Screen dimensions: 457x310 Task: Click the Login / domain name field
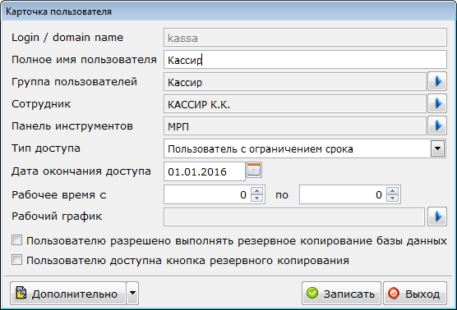pos(305,37)
